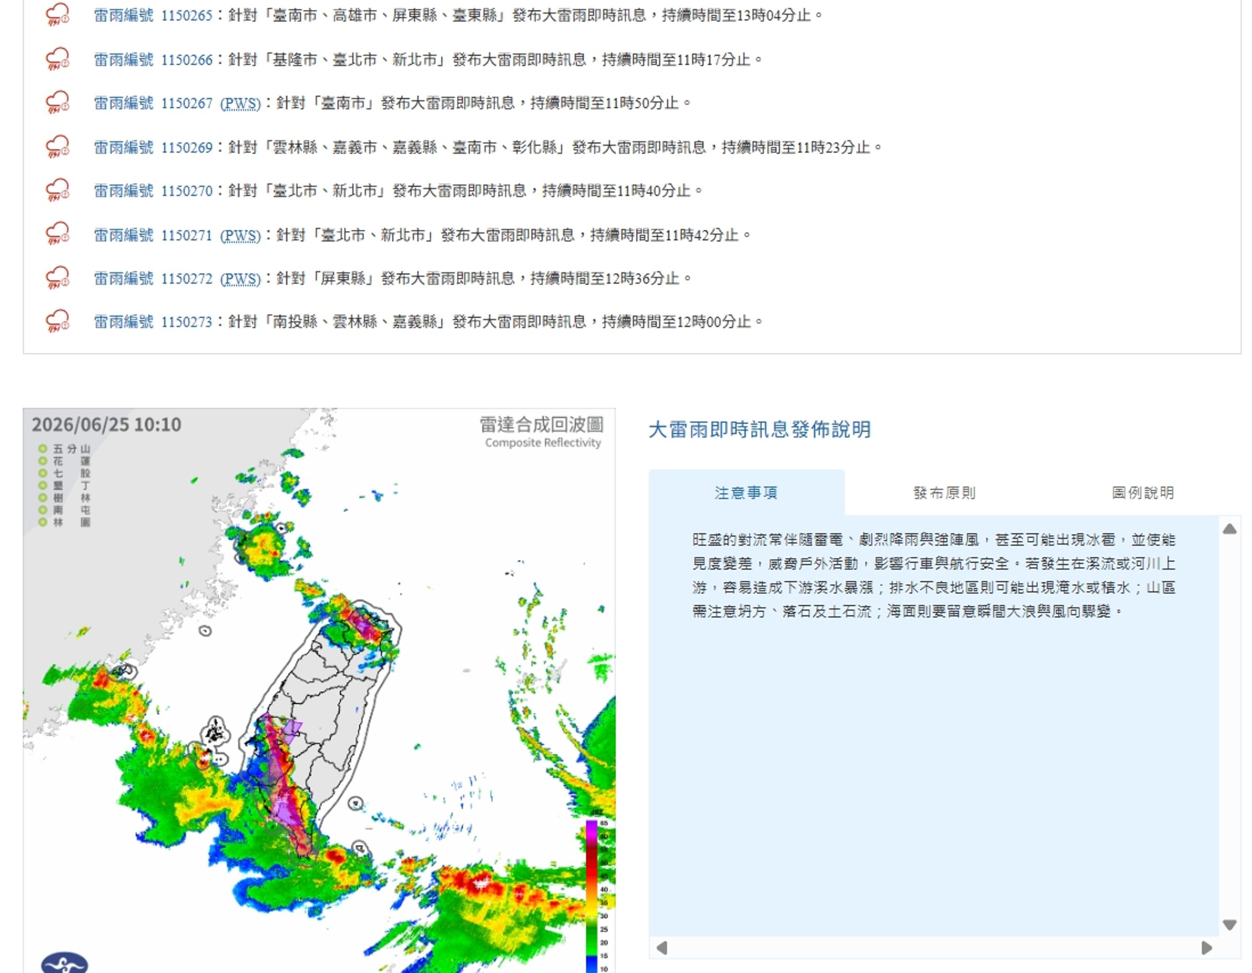
Task: Select the 注意事項 tab
Action: tap(747, 493)
